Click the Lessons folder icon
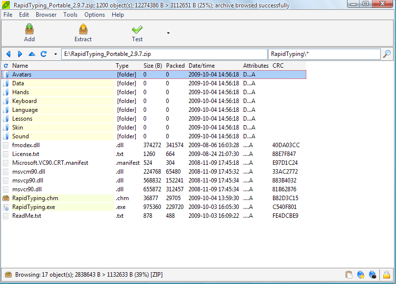Image resolution: width=396 pixels, height=284 pixels. (x=6, y=119)
